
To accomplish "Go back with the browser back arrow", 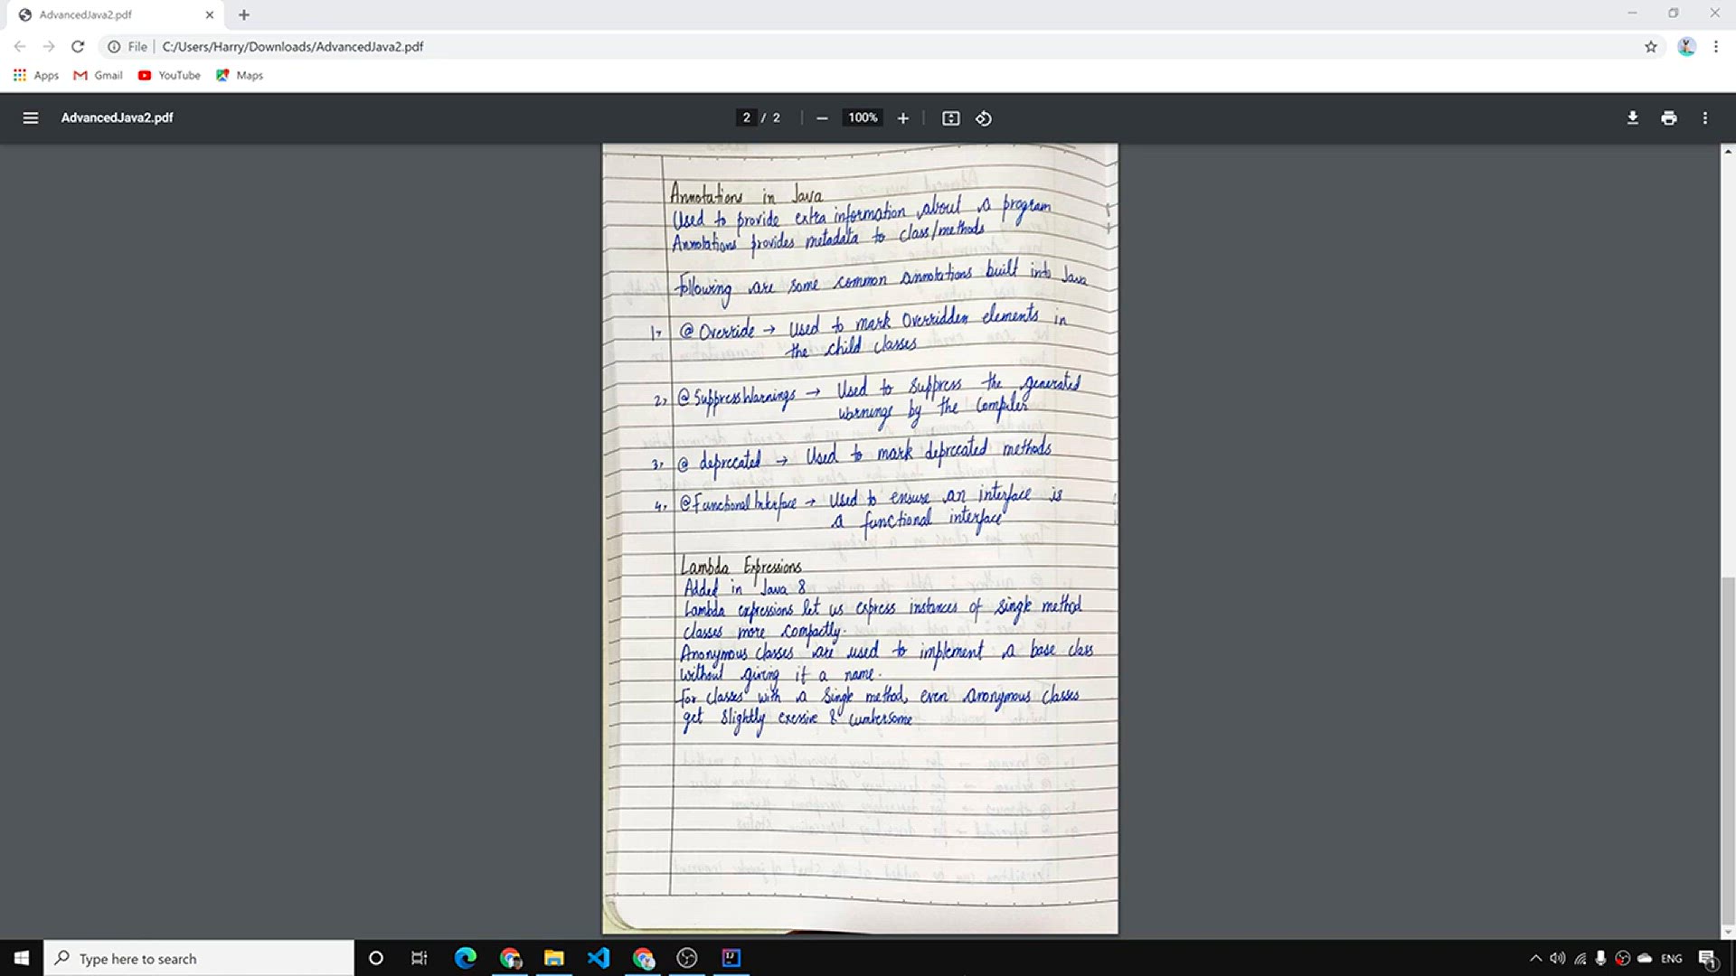I will (x=20, y=46).
